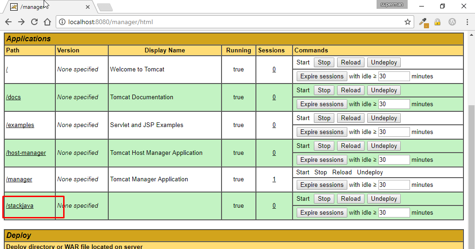The height and width of the screenshot is (249, 475).
Task: Undeploy the /stackjava application
Action: (x=384, y=199)
